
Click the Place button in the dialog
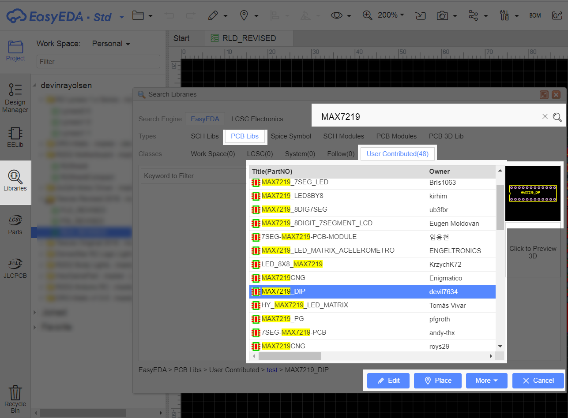click(x=438, y=381)
